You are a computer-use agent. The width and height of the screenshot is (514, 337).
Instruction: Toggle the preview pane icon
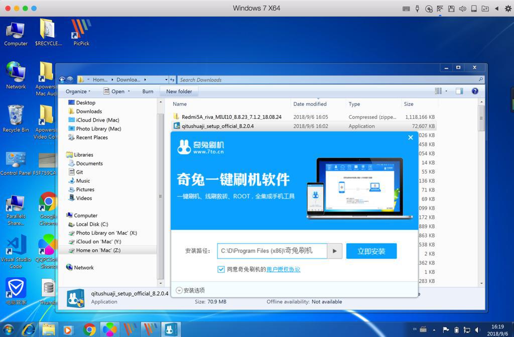(459, 91)
